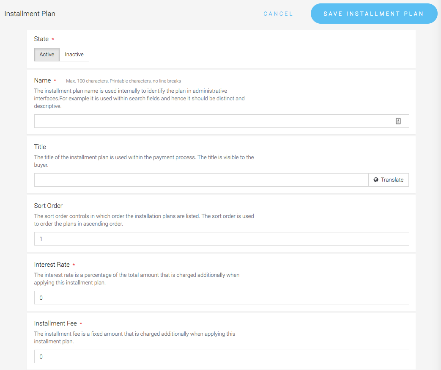Screen dimensions: 441x370
Task: Click the Translate button label for Title
Action: [x=392, y=180]
